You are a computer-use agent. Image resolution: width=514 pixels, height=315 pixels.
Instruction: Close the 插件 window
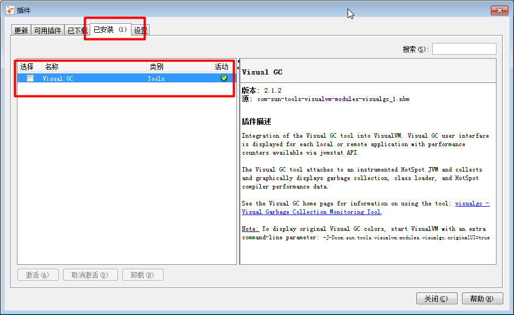pyautogui.click(x=499, y=11)
